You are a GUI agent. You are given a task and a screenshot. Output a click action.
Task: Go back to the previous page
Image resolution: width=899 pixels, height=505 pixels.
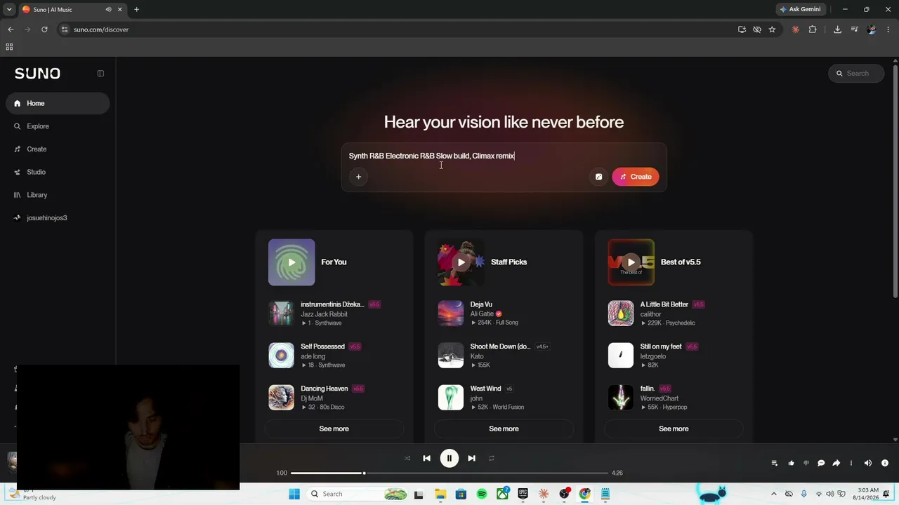pyautogui.click(x=11, y=29)
